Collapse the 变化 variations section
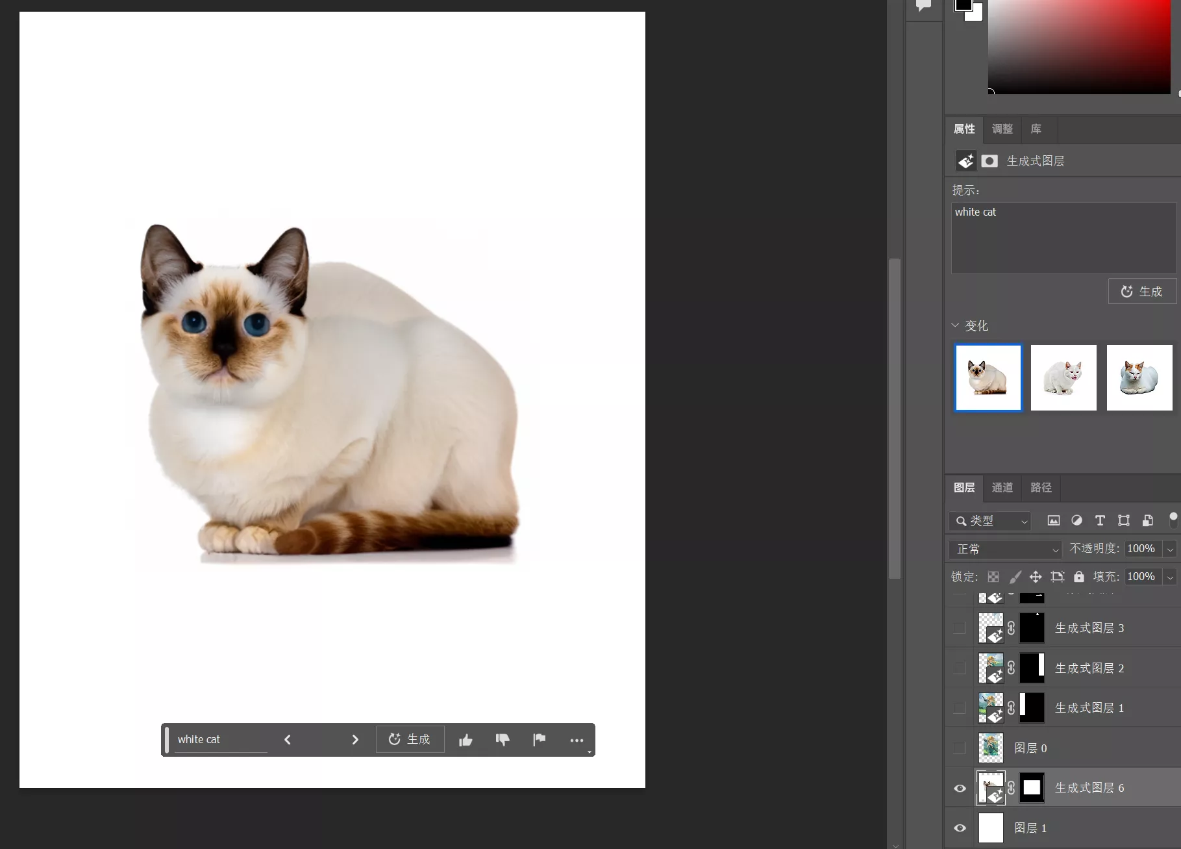 (955, 325)
